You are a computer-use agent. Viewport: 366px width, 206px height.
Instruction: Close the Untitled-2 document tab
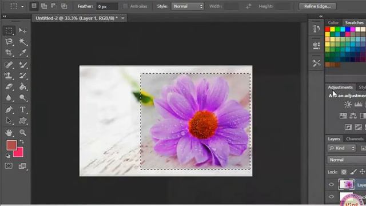click(123, 18)
